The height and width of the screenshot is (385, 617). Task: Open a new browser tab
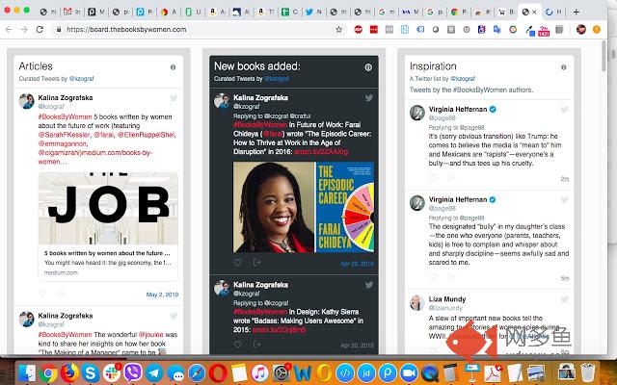pyautogui.click(x=577, y=12)
